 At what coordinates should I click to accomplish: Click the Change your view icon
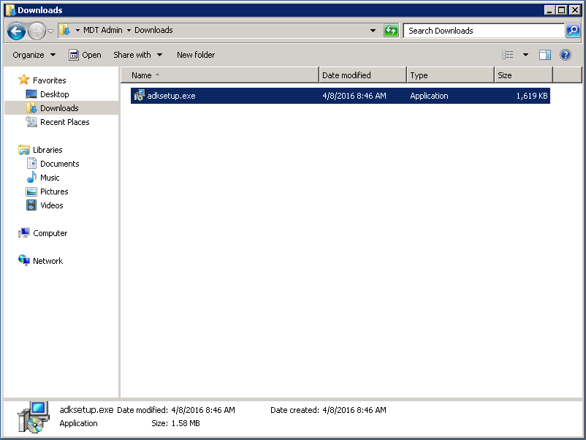click(x=508, y=55)
